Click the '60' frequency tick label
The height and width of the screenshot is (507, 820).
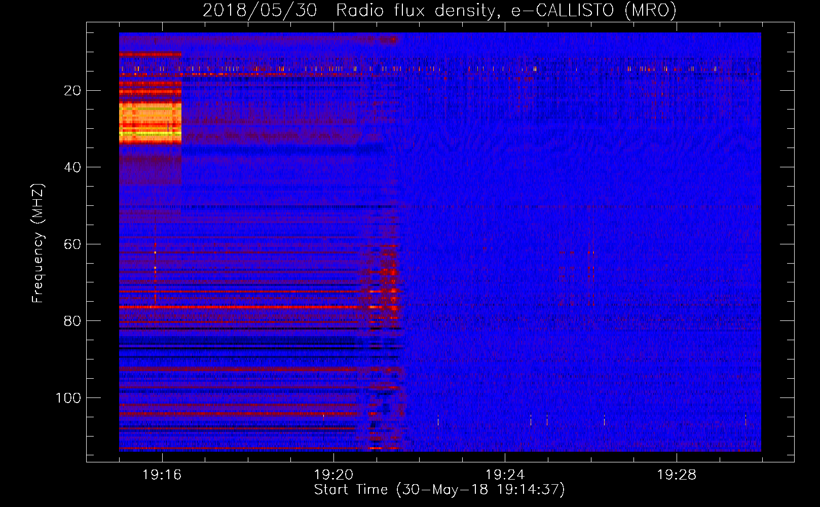[x=73, y=244]
